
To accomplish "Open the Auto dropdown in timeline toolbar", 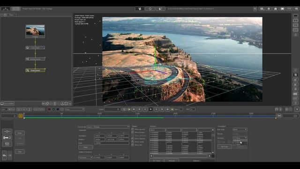I will coord(75,109).
